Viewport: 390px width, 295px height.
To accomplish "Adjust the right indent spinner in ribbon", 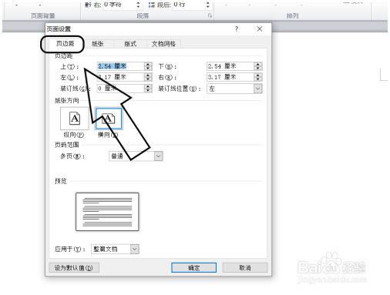I will point(138,5).
